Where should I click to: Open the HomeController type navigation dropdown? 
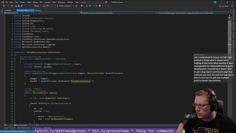point(118,13)
